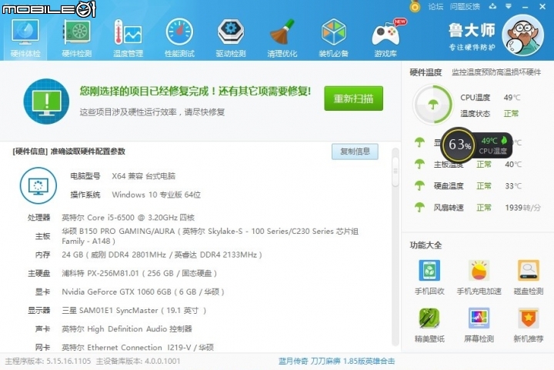Click the 重新扫描 rescan button
554x370 pixels.
(353, 98)
